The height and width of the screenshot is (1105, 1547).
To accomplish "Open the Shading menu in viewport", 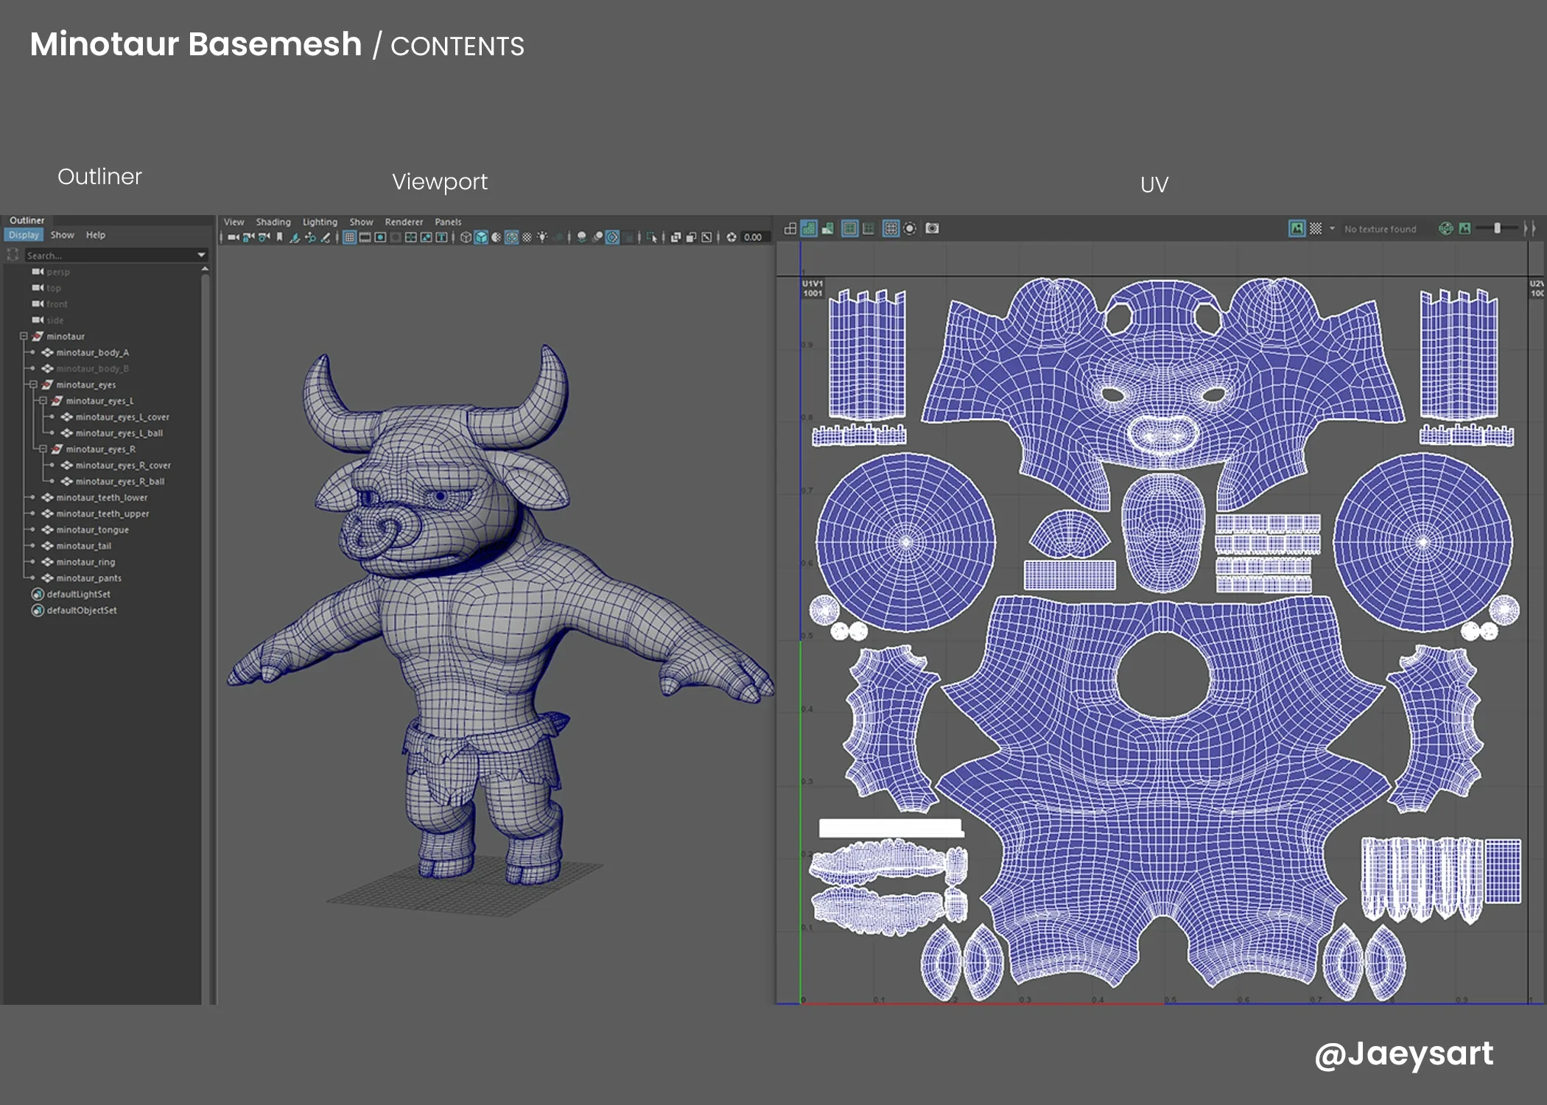I will click(273, 222).
